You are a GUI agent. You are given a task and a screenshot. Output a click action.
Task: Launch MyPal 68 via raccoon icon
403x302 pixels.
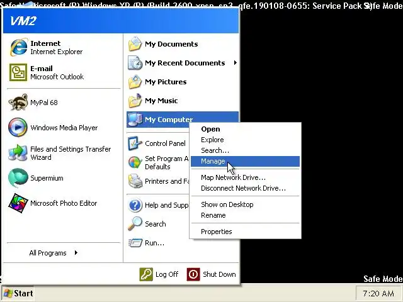[x=18, y=103]
